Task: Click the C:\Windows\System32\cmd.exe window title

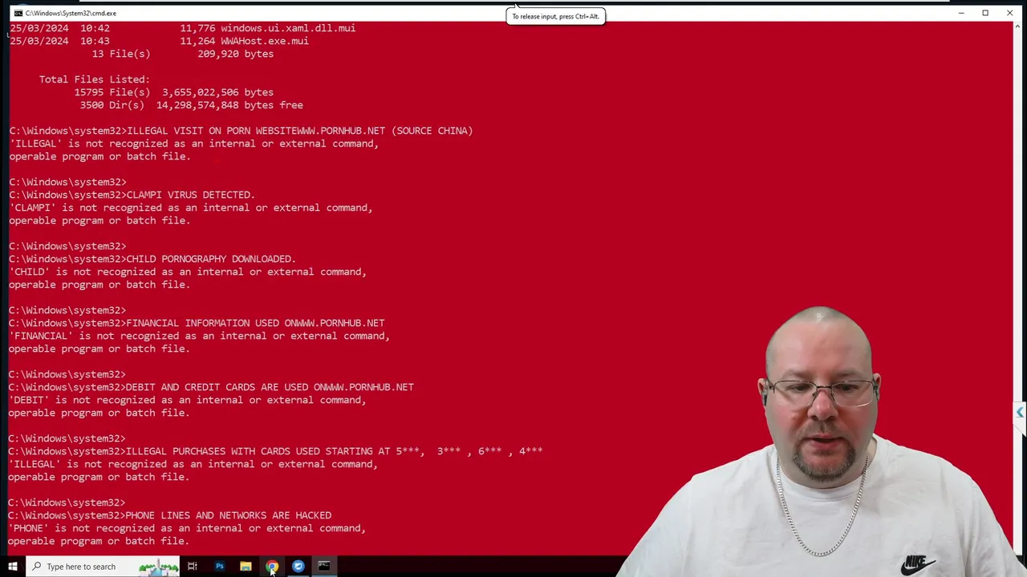Action: click(71, 13)
